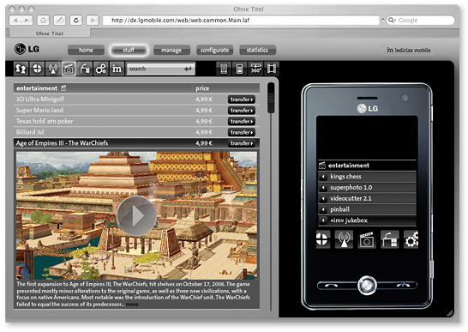This screenshot has height=332, width=468.
Task: Transfer Super Mario land to the phone
Action: pyautogui.click(x=242, y=111)
